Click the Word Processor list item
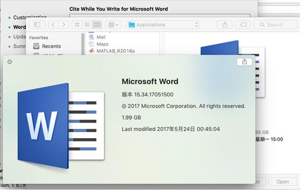 (x=19, y=27)
